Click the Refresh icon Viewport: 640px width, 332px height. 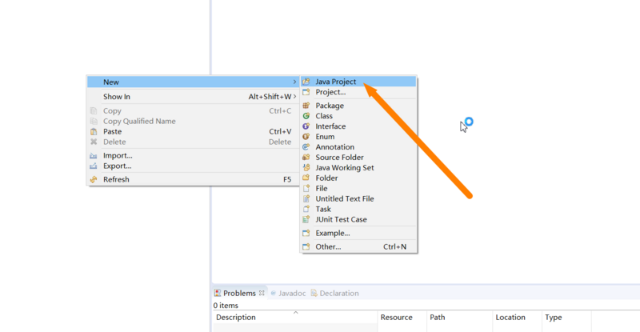(x=94, y=179)
